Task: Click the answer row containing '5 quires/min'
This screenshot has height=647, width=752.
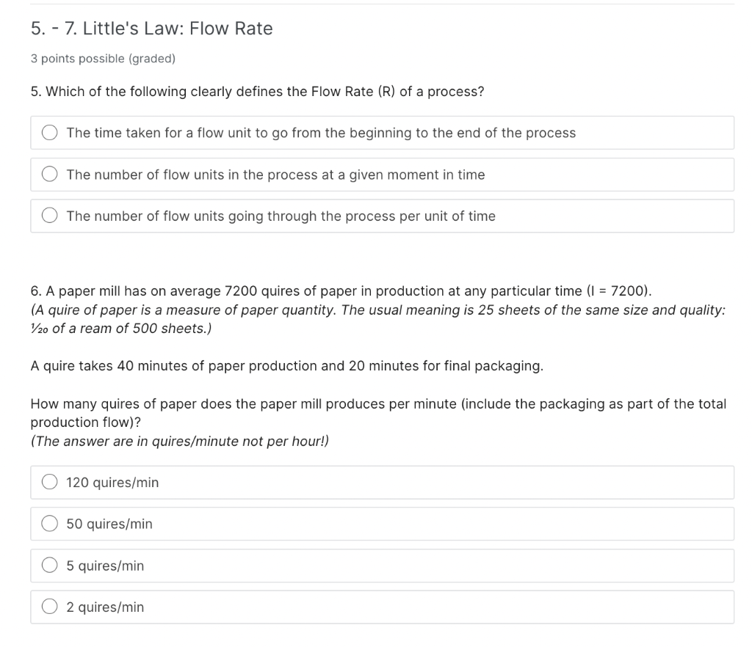Action: (x=382, y=565)
